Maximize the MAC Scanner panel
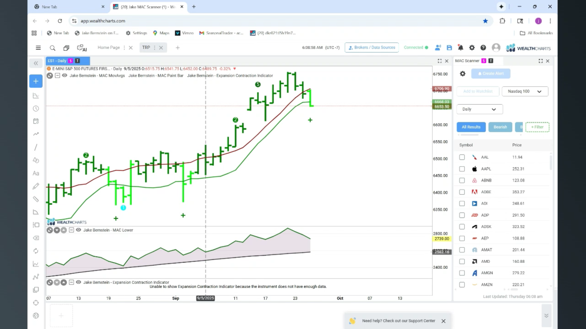This screenshot has height=329, width=586. (x=541, y=61)
